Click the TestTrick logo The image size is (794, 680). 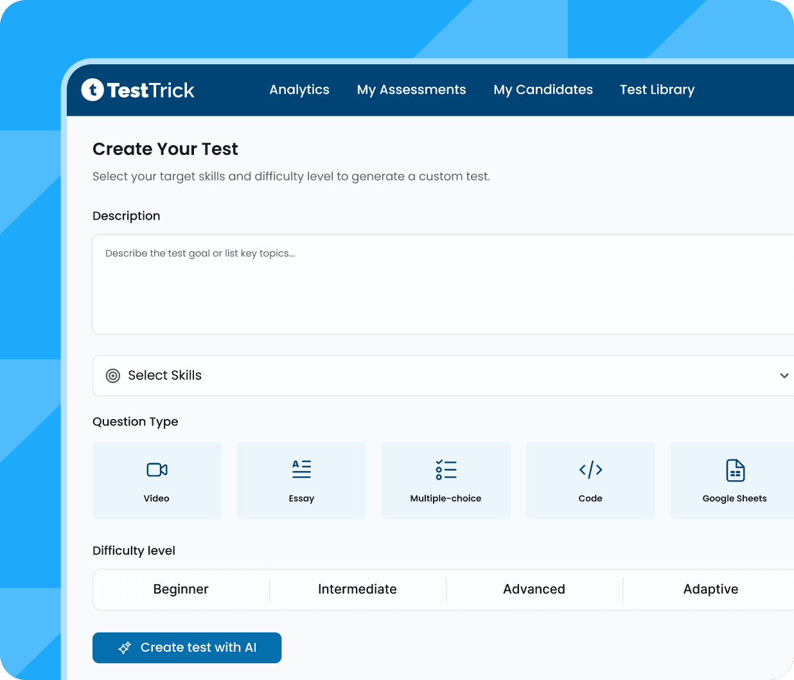(x=137, y=90)
